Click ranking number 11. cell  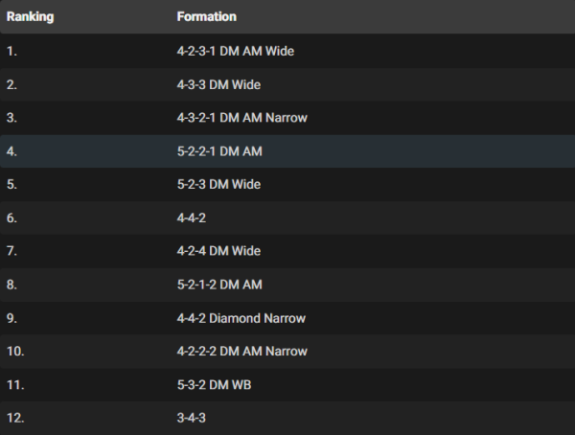(x=14, y=384)
